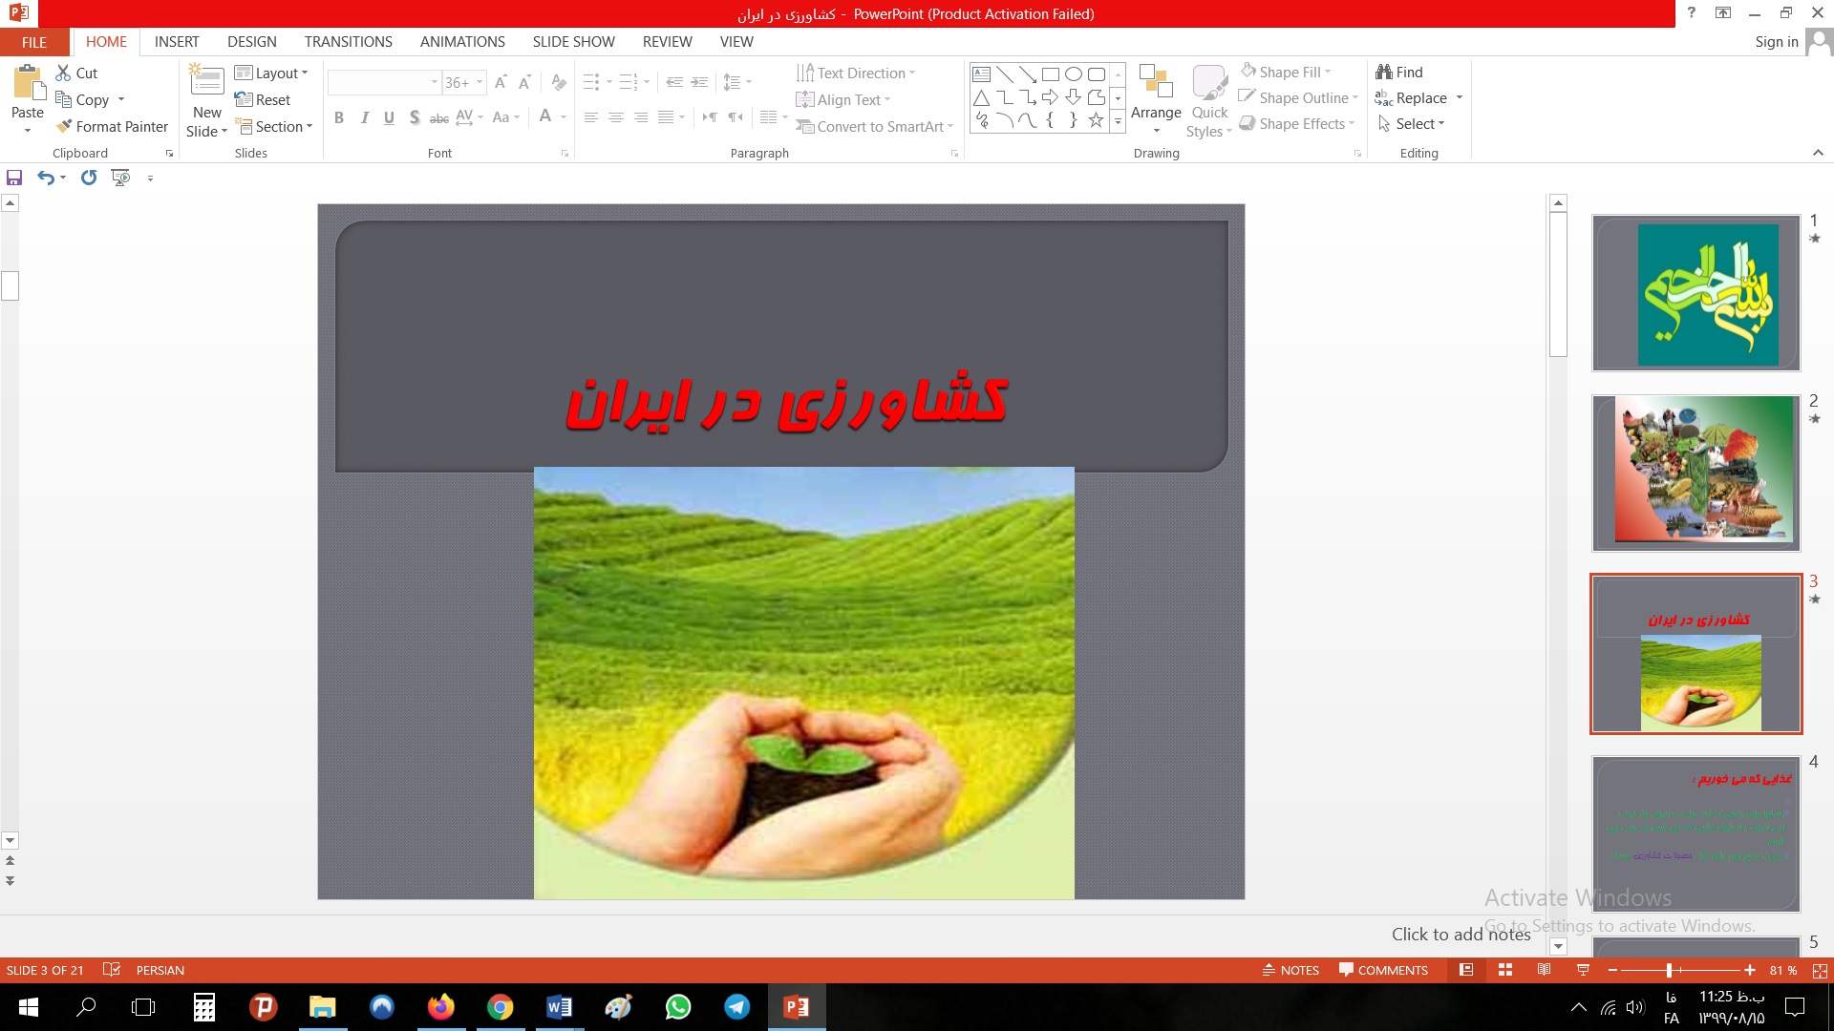1834x1031 pixels.
Task: Switch to the TRANSITIONS ribbon tab
Action: tap(348, 42)
